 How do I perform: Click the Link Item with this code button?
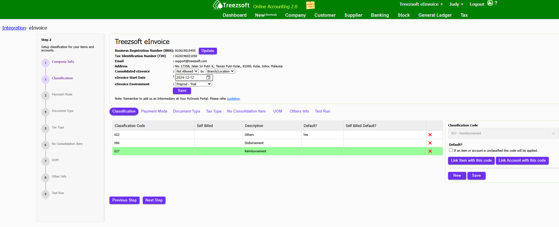click(x=471, y=161)
